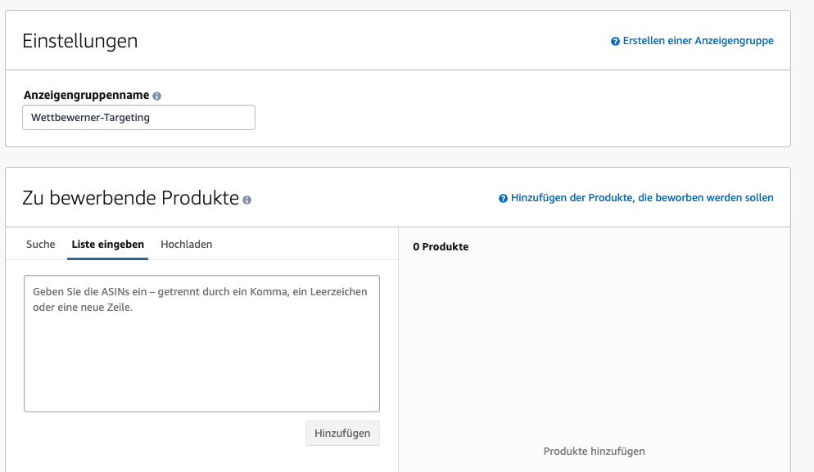This screenshot has height=472, width=814.
Task: Click the Einstellungen heading
Action: (x=80, y=41)
